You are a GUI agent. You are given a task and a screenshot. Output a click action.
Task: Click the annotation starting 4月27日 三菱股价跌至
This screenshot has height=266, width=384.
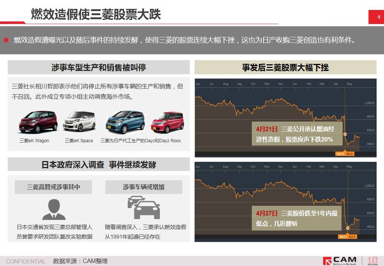tap(297, 218)
